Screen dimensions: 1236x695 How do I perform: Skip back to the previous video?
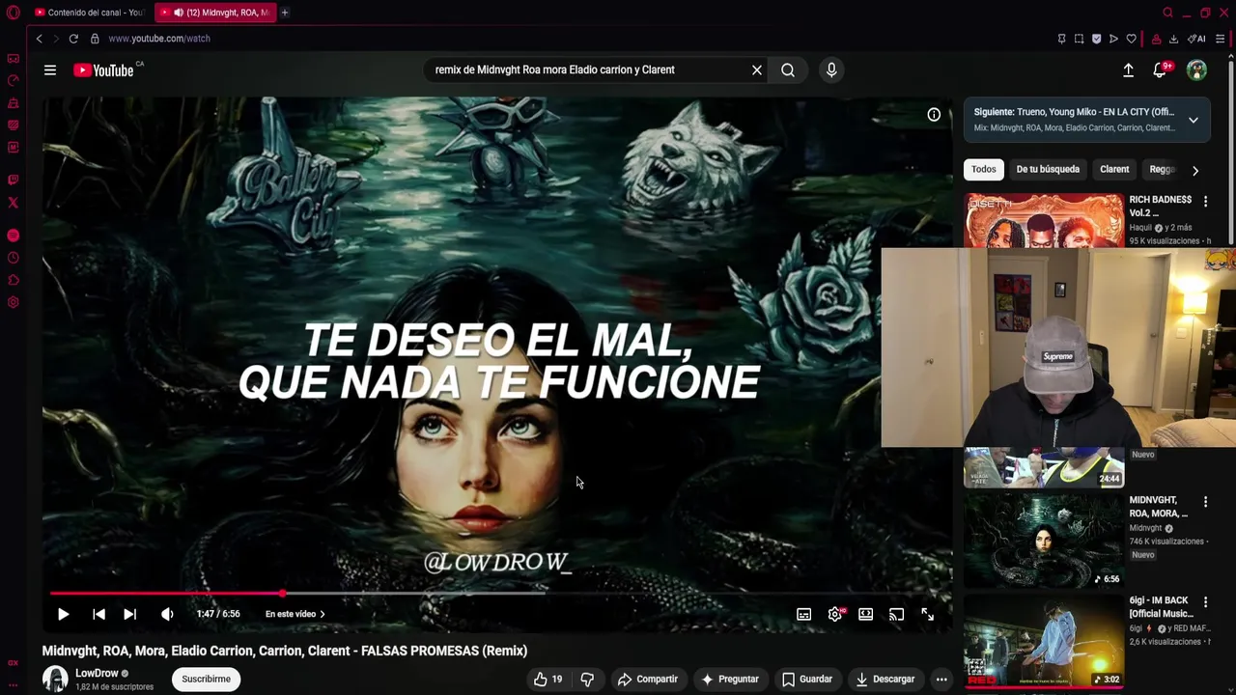coord(98,614)
